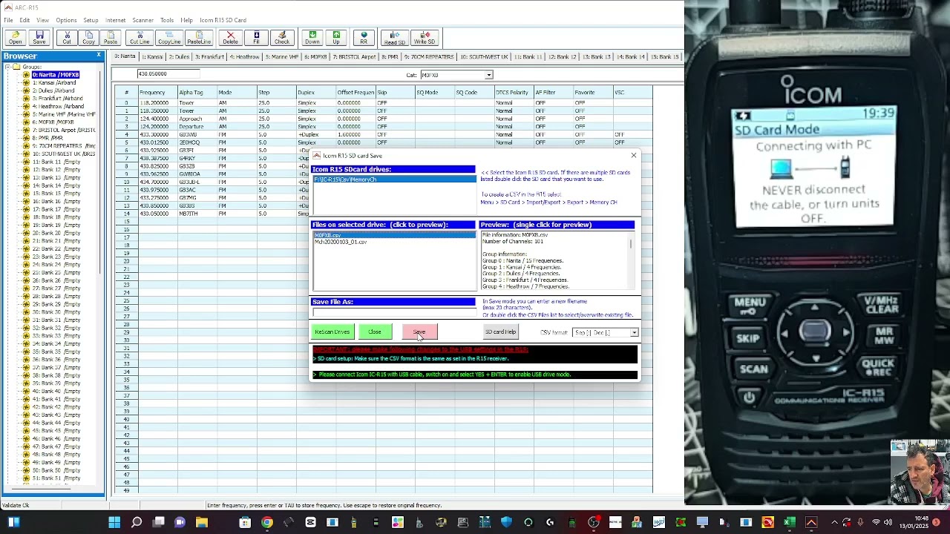Click the Copy toolbar icon
This screenshot has height=534, width=950.
(x=88, y=38)
